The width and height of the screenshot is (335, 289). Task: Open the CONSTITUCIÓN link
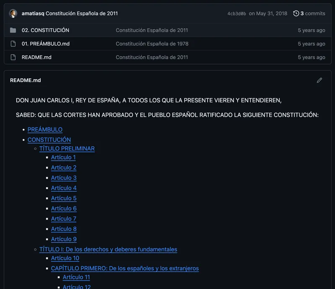pos(49,139)
